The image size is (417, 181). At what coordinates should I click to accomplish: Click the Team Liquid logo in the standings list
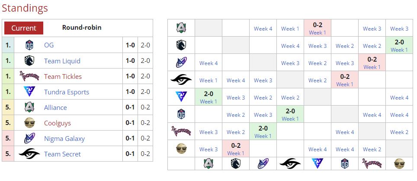click(x=29, y=61)
